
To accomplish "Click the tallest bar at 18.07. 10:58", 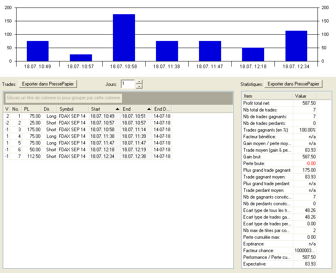I will (x=124, y=38).
